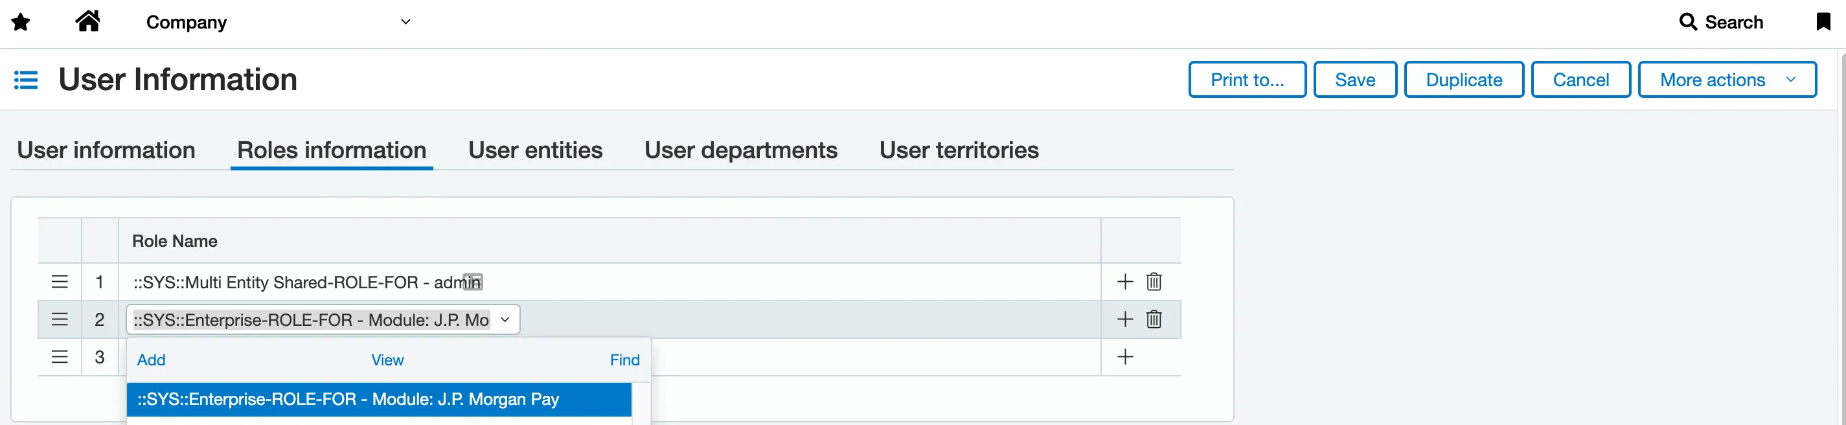Go to the home icon

point(87,21)
